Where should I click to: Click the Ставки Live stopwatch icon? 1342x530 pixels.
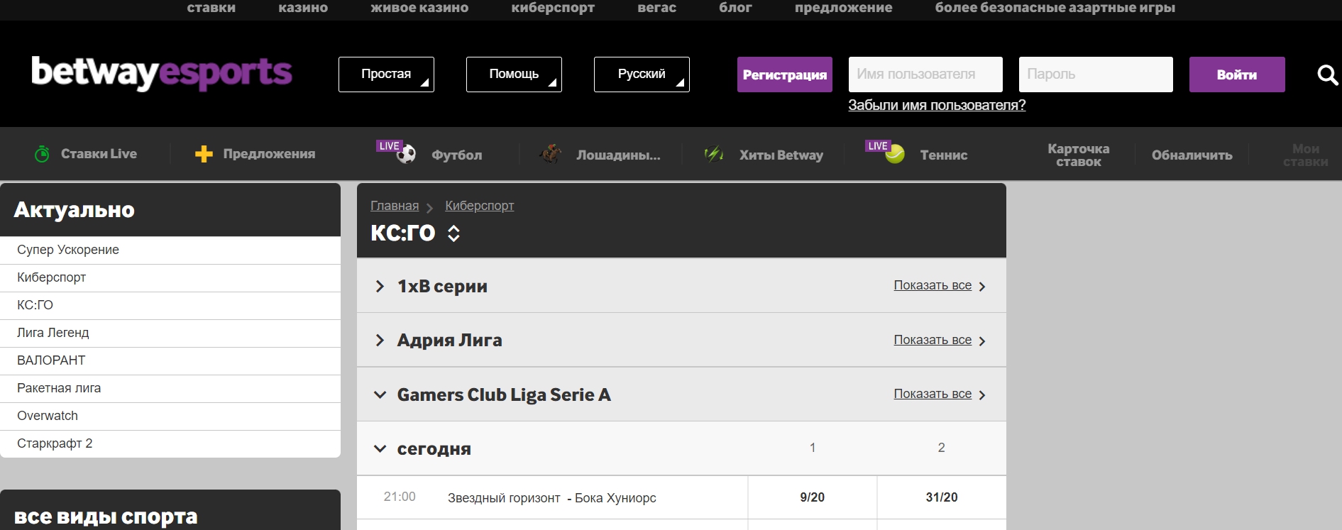(x=42, y=153)
